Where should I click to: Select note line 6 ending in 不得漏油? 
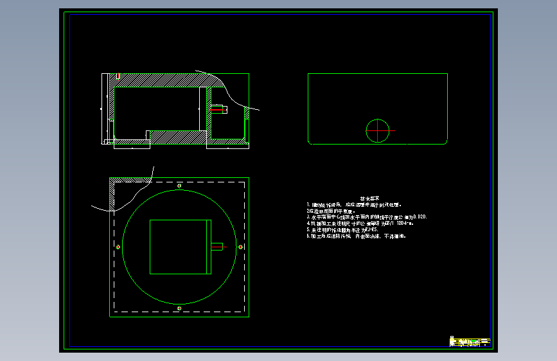coord(356,236)
